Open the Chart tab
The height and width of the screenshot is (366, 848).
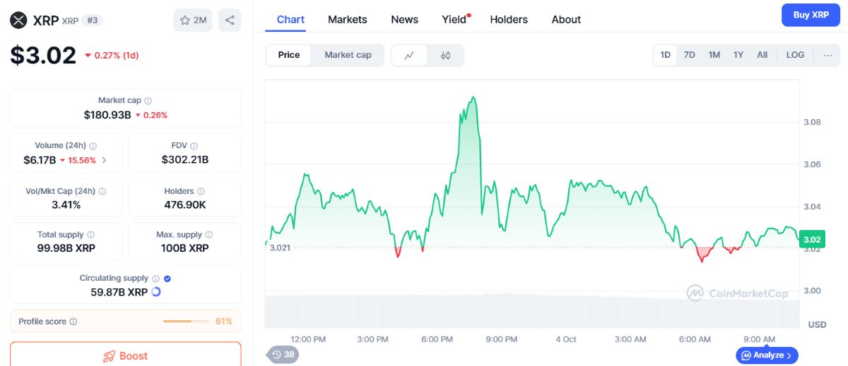tap(290, 20)
